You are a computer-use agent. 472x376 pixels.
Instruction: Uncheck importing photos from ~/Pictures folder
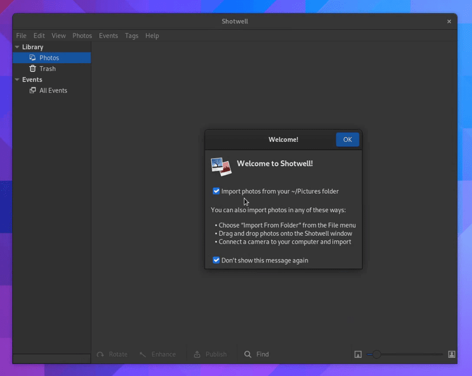click(216, 191)
